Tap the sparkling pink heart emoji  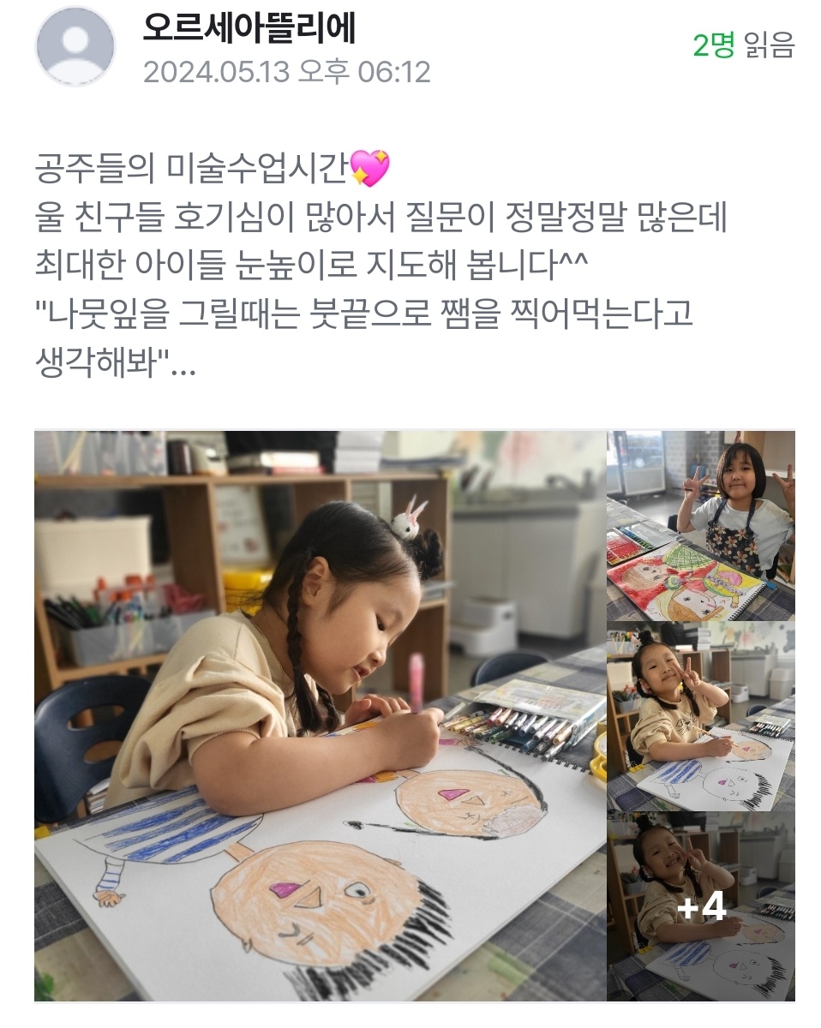point(370,168)
